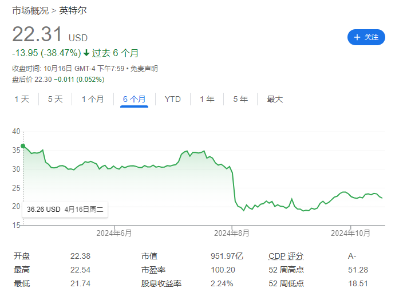This screenshot has width=407, height=292.
Task: Click the 22.31 price value
Action: 37,34
